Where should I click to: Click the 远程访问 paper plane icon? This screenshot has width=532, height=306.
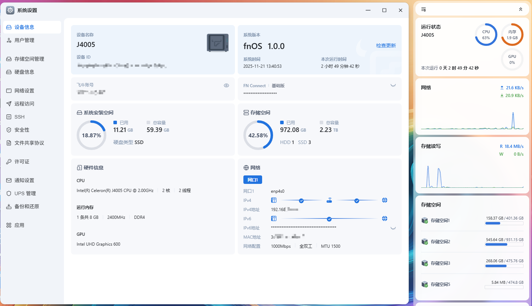point(9,104)
